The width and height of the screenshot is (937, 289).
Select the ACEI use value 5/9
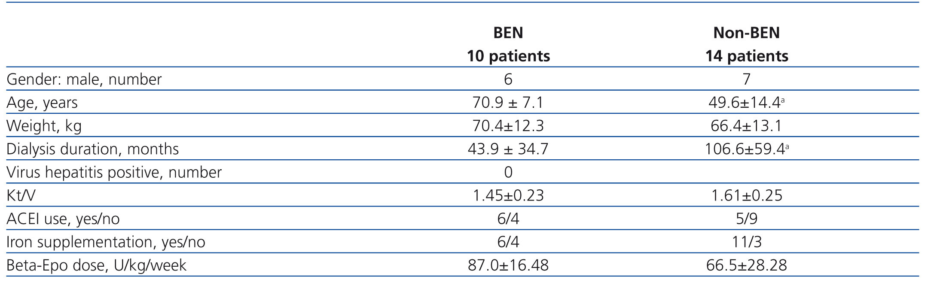746,219
